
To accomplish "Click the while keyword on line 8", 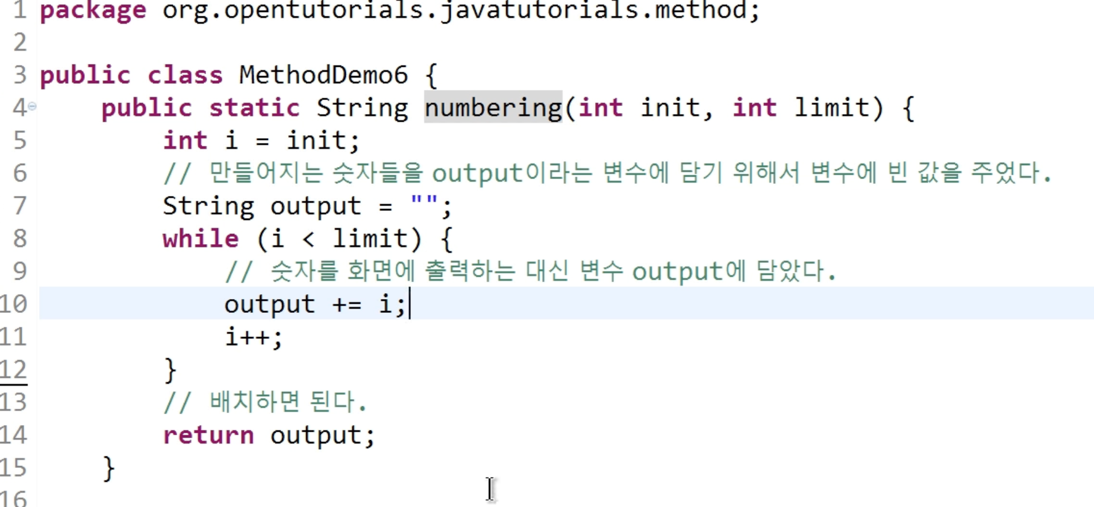I will click(201, 239).
